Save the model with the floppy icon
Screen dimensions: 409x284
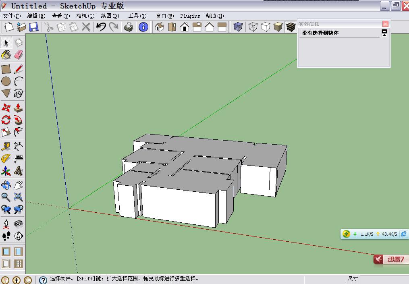pyautogui.click(x=34, y=27)
